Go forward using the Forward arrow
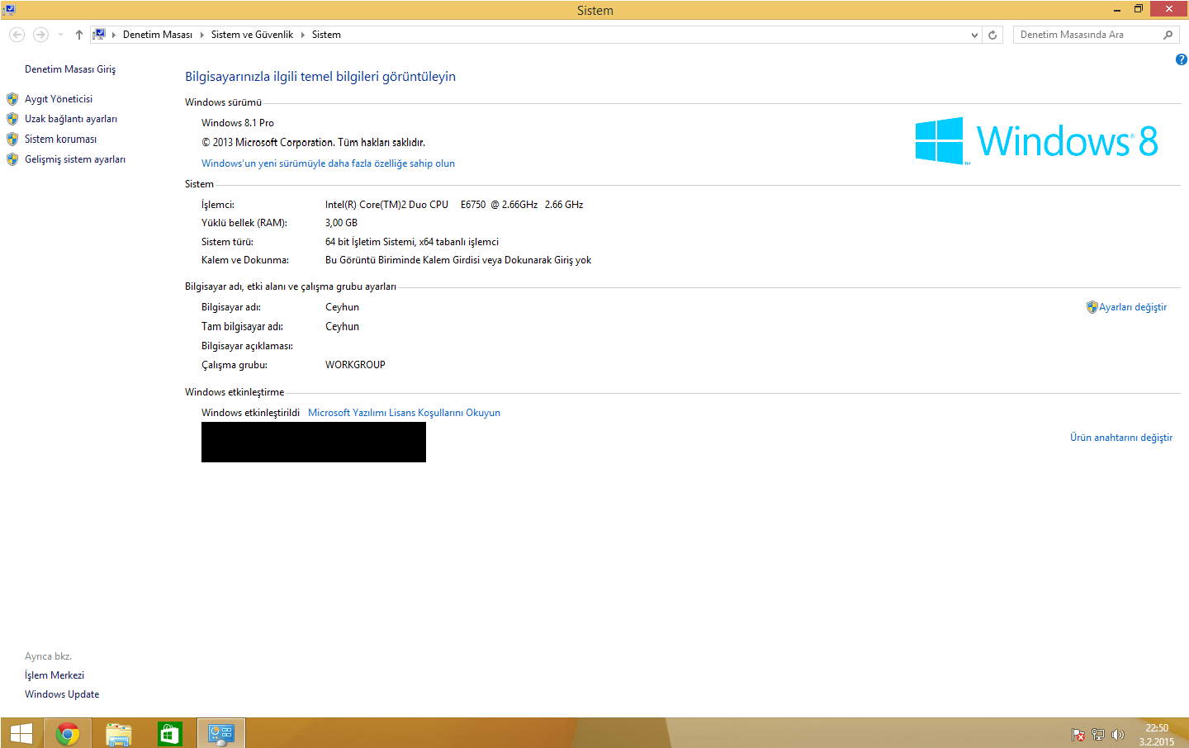The height and width of the screenshot is (748, 1189). click(40, 35)
